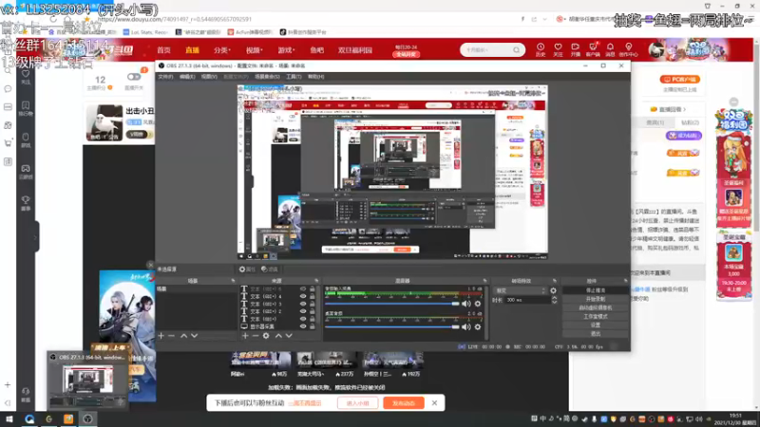Click 停止推流 stop streaming button
Screen dimensions: 760x427
[x=596, y=290]
